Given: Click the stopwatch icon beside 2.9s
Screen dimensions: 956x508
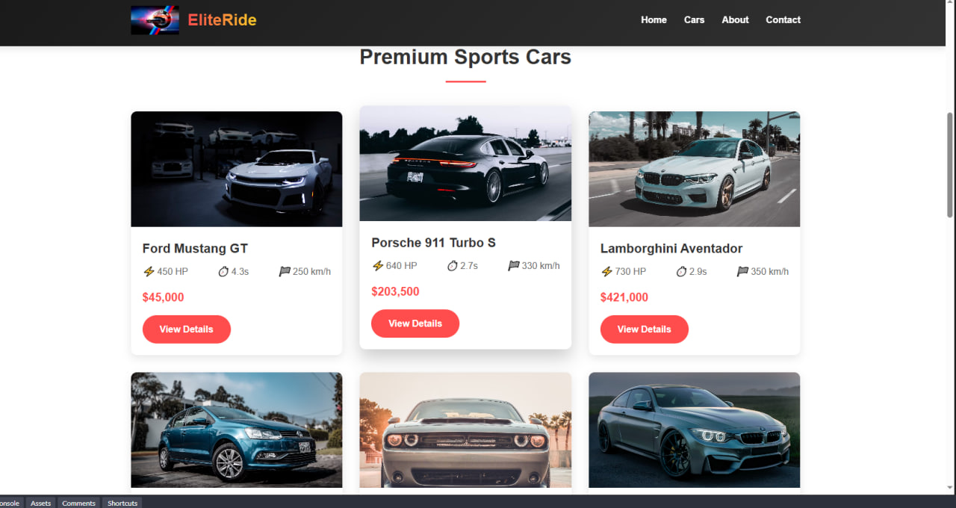Looking at the screenshot, I should tap(681, 272).
